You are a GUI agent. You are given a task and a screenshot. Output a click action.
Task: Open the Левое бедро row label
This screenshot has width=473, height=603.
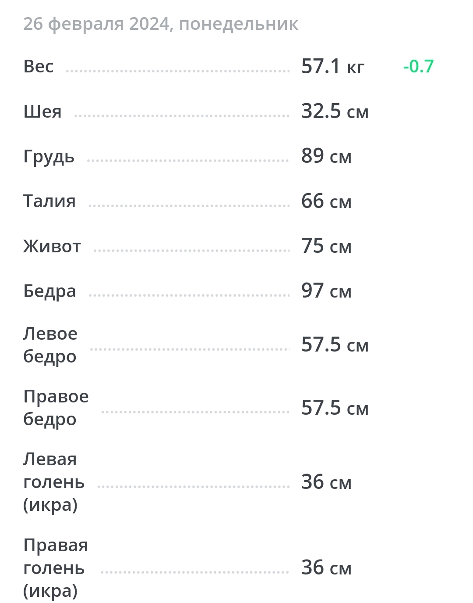pos(50,345)
